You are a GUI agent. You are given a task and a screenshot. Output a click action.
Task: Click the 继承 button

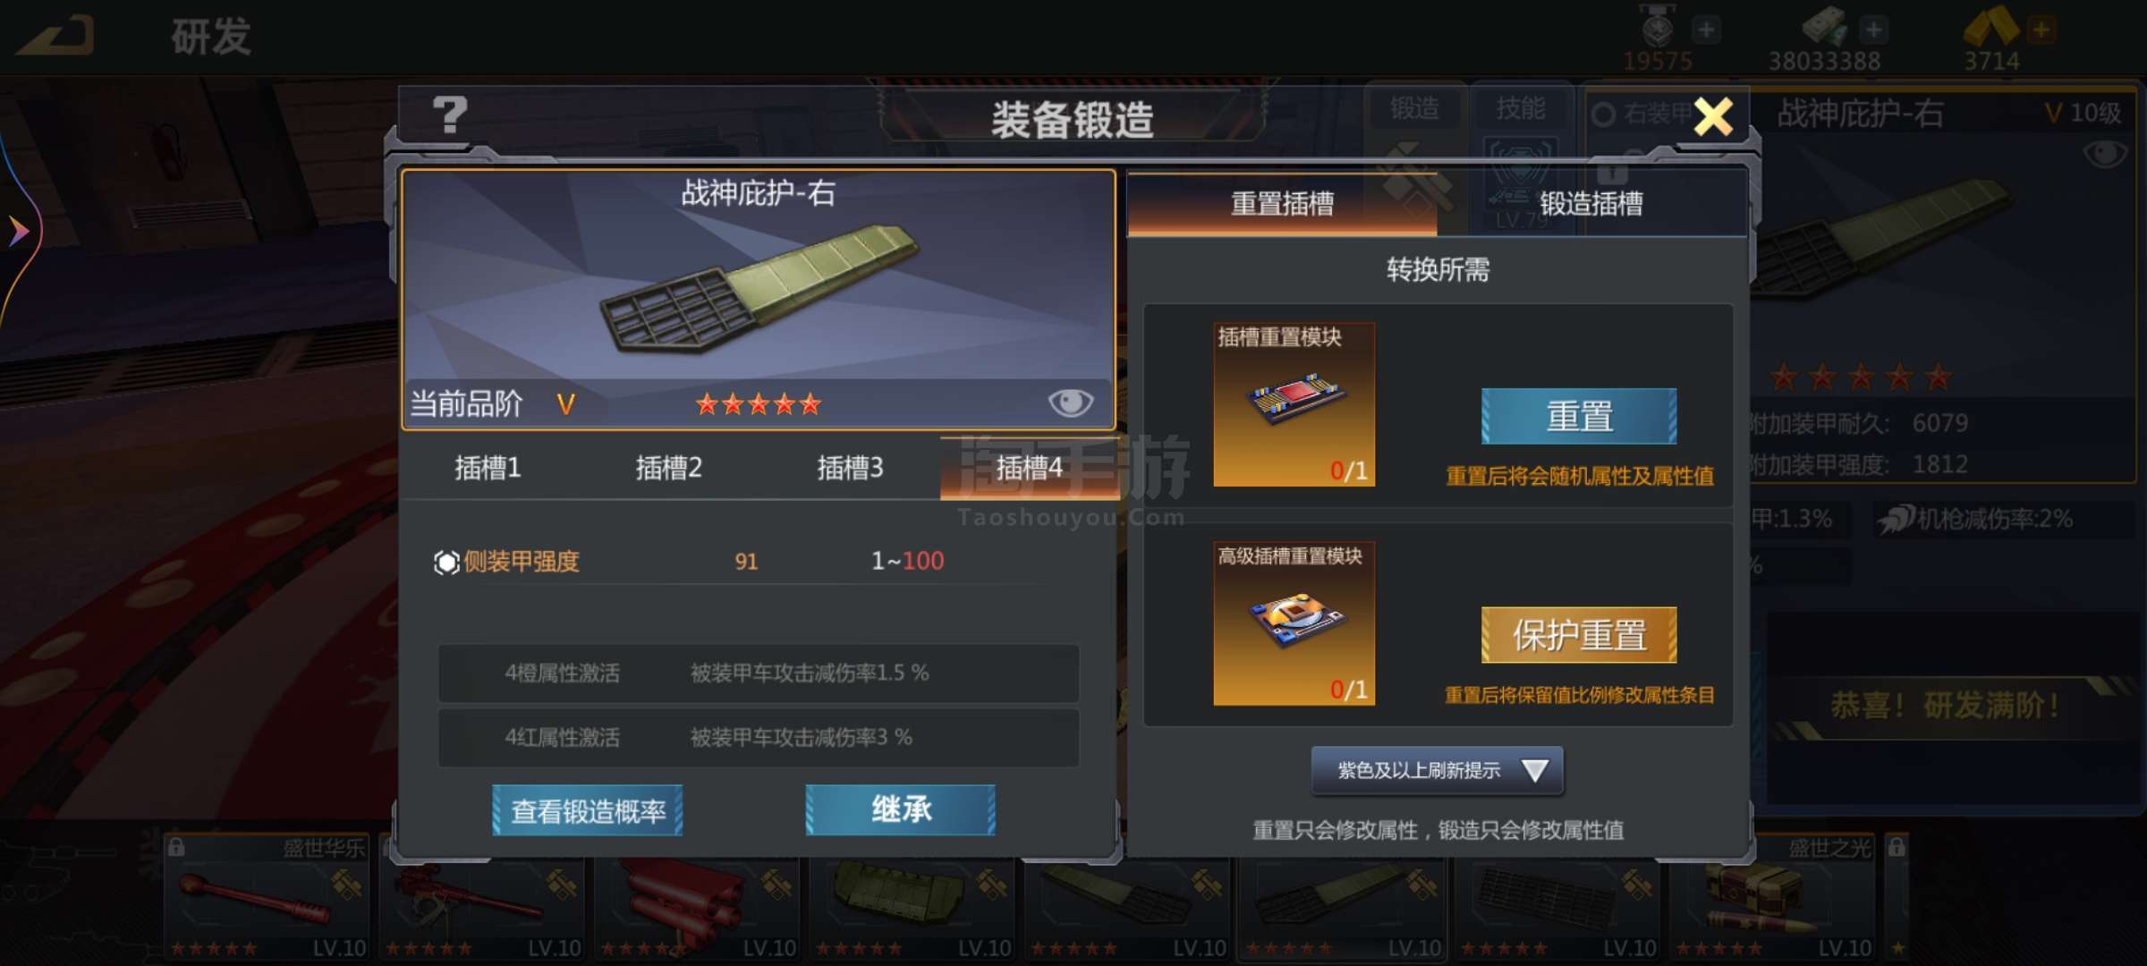click(901, 809)
